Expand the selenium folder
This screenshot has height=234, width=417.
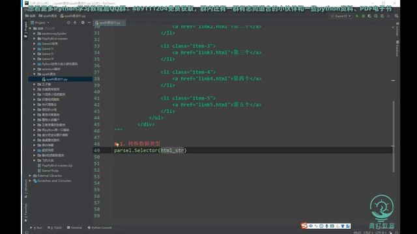pyautogui.click(x=35, y=70)
